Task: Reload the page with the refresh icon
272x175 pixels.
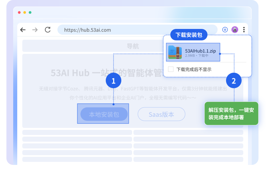Action: tap(48, 30)
